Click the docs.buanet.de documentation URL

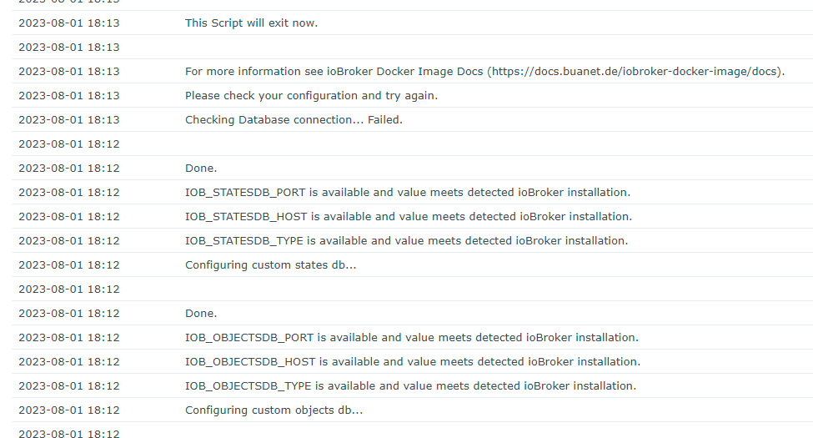point(636,72)
